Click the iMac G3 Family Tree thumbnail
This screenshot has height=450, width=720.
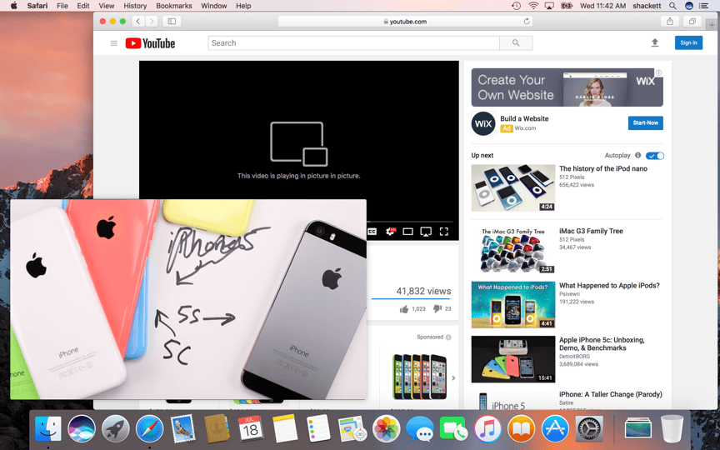(512, 250)
